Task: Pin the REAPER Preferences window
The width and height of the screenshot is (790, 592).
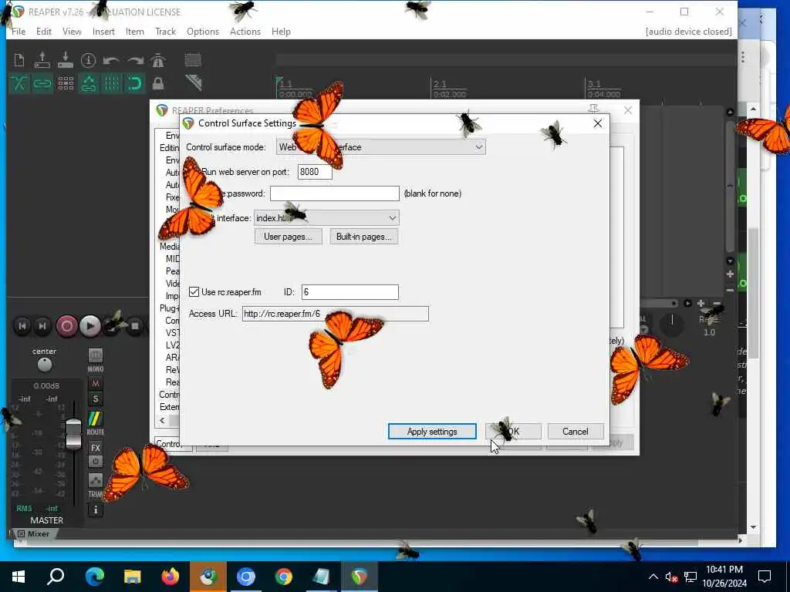Action: (593, 109)
